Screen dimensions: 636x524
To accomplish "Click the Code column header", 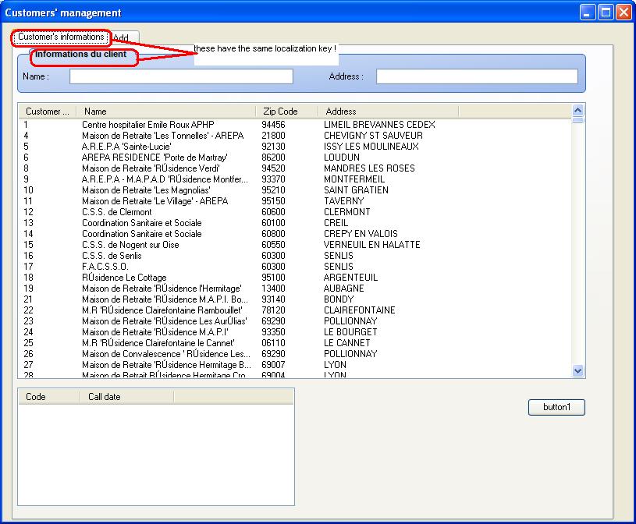I will point(47,397).
